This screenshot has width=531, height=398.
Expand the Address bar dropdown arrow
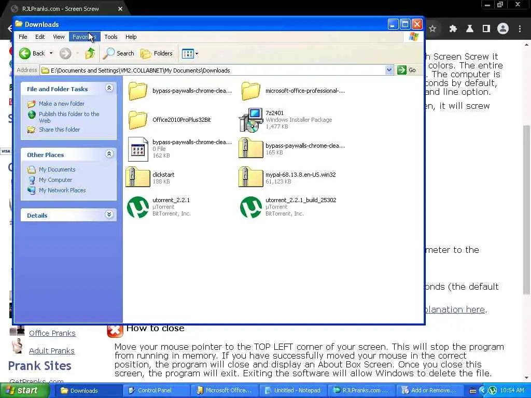389,70
